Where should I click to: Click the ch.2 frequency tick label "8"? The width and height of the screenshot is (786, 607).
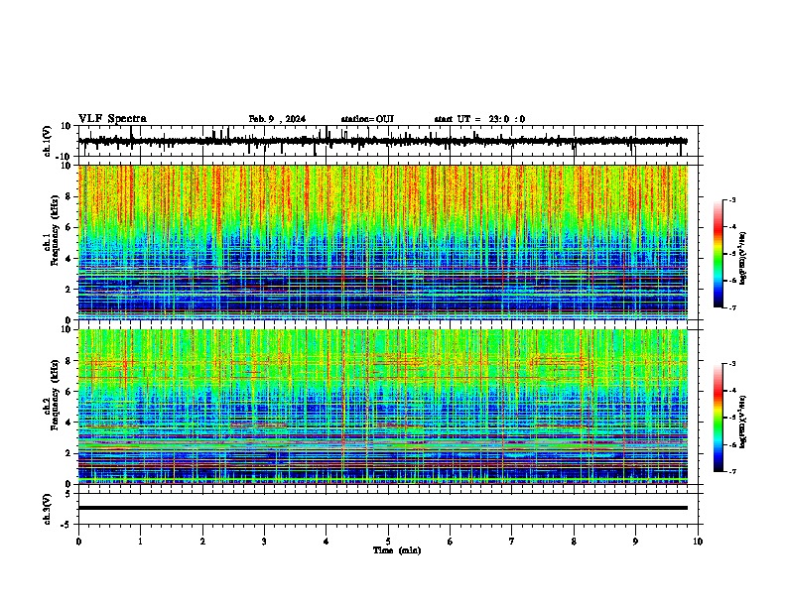point(68,361)
